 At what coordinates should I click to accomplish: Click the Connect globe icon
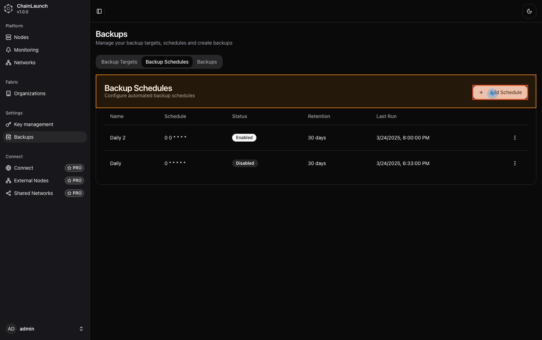(x=8, y=168)
